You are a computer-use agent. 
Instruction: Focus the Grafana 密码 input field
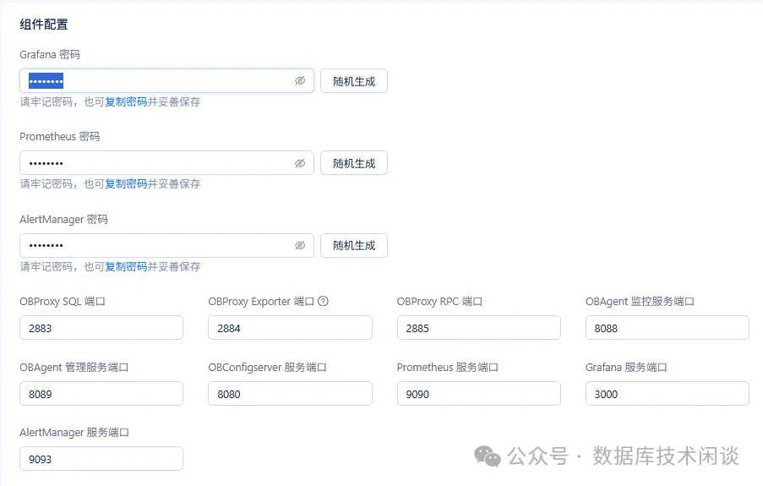[x=166, y=81]
